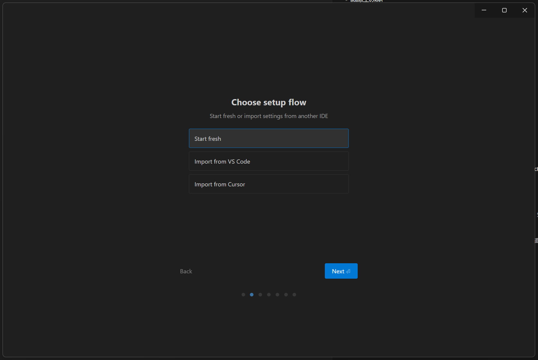Go back with the Back link
This screenshot has height=360, width=538.
[186, 271]
